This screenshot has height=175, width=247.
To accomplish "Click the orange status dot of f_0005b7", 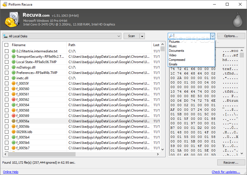I will point(14,148).
